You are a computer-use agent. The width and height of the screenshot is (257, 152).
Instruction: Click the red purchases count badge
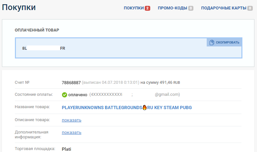click(147, 8)
